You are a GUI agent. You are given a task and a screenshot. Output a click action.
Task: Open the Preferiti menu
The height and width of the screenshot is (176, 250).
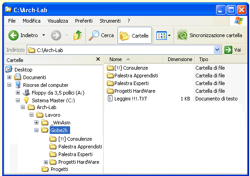84,21
